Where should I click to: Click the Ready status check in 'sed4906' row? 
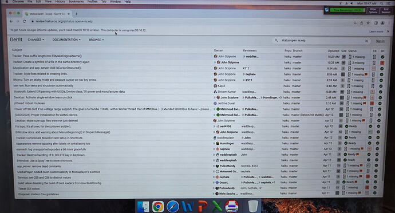(x=347, y=127)
